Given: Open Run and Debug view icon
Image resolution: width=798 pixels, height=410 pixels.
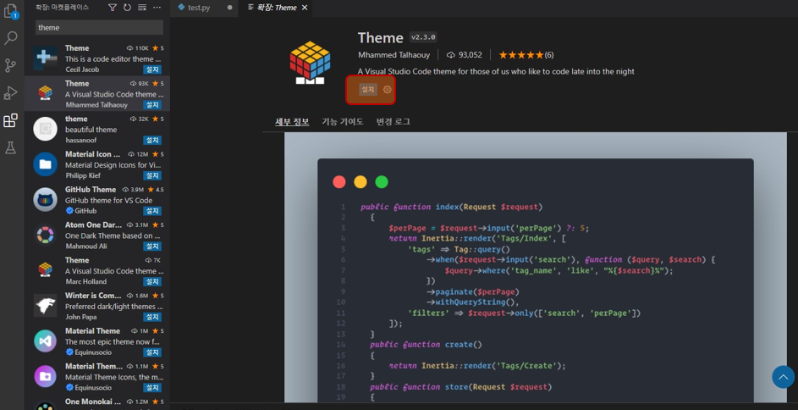Looking at the screenshot, I should (11, 93).
